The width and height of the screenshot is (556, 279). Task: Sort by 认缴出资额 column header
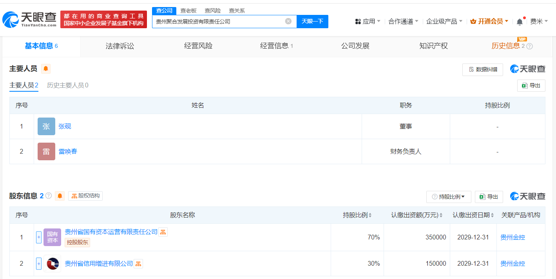[x=417, y=215]
